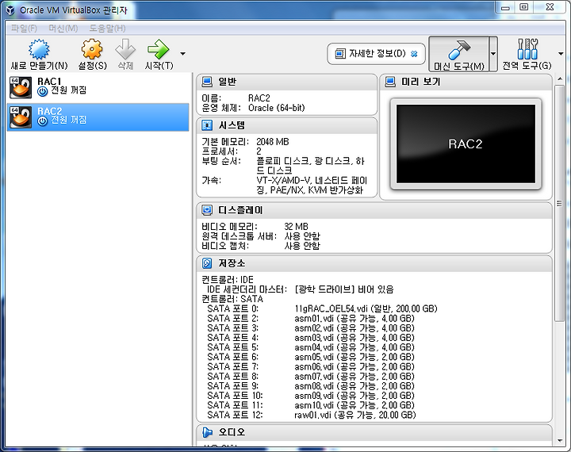The image size is (571, 452).
Task: Click the 미리 보기 preview header
Action: [466, 82]
